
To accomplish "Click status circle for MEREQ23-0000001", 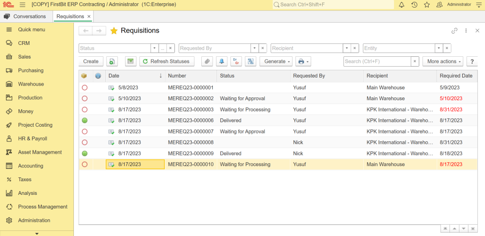I will coord(84,87).
